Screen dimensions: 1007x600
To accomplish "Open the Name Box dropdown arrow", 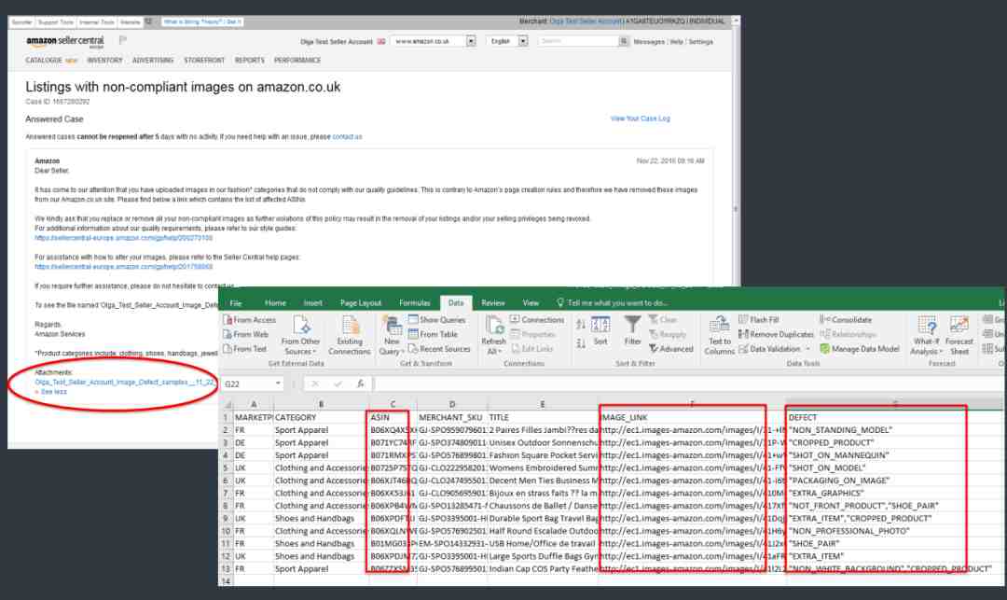I will tap(278, 384).
